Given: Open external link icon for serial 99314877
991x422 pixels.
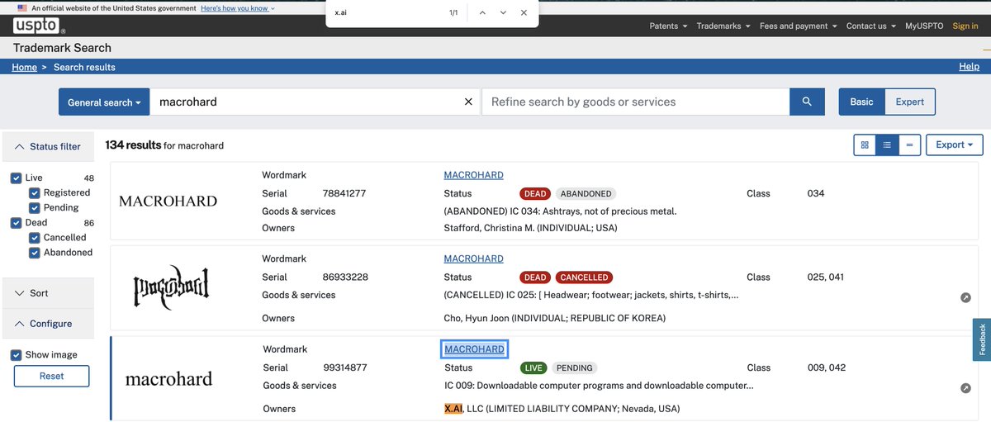Looking at the screenshot, I should 965,388.
